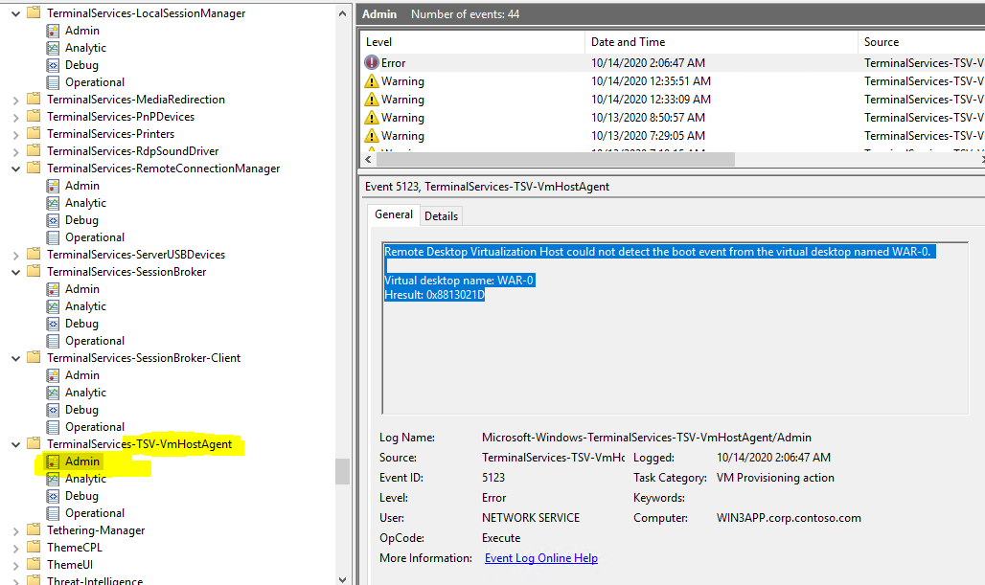Click the red Error level icon
The image size is (985, 585).
point(372,63)
